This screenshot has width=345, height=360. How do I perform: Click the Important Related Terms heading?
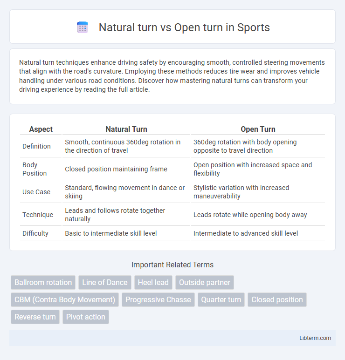(172, 265)
